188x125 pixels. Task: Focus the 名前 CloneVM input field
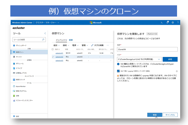[147, 49]
